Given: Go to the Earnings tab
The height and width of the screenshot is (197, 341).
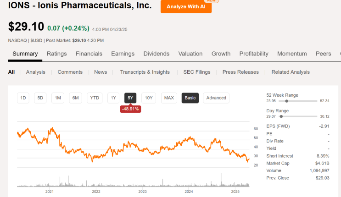Looking at the screenshot, I should tap(123, 54).
